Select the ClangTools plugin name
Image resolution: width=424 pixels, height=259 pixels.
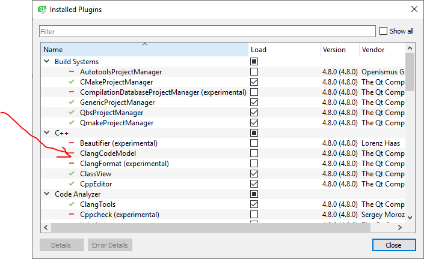pos(97,204)
